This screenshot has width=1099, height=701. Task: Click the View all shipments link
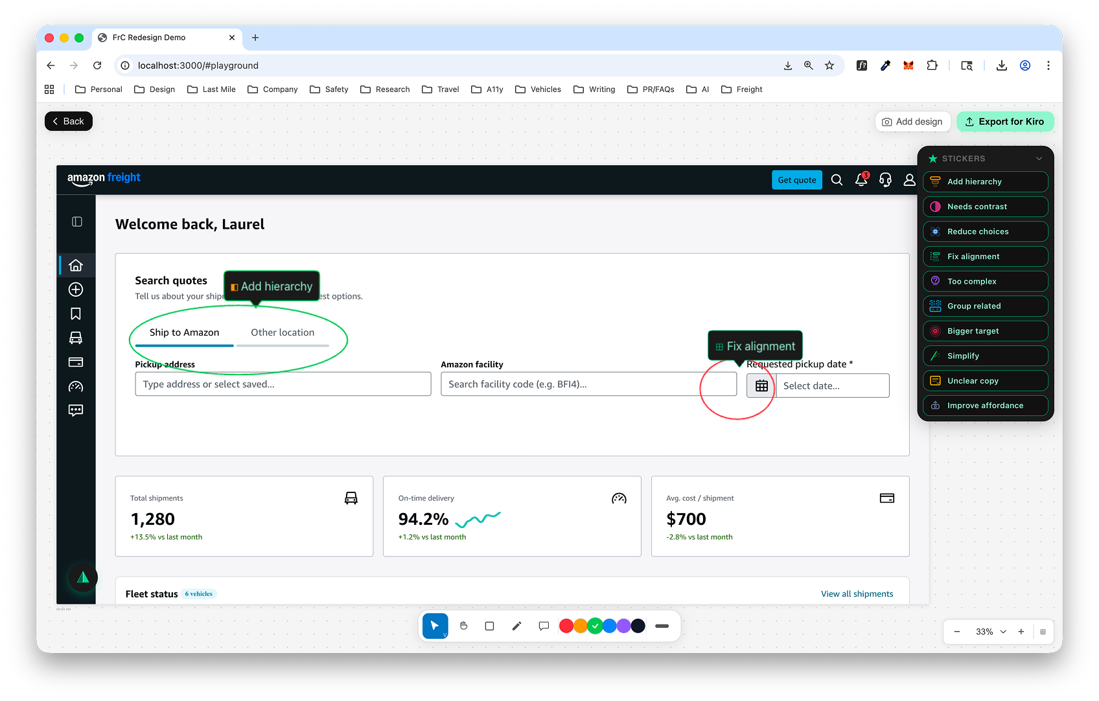coord(857,594)
